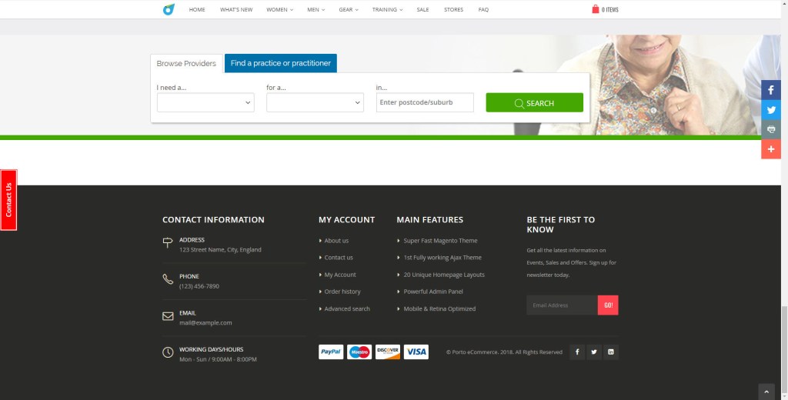788x400 pixels.
Task: Click the Visa payment logo
Action: pos(416,352)
